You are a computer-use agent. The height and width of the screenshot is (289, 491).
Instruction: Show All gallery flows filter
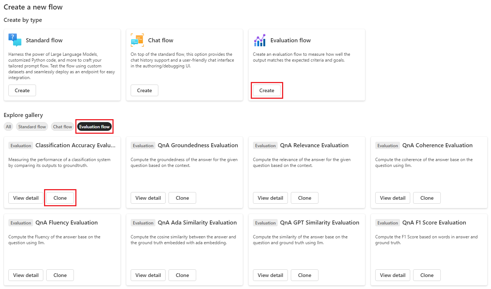(8, 127)
